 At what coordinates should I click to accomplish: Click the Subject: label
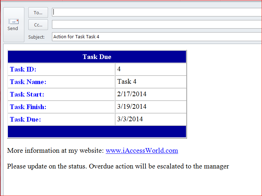click(x=37, y=37)
